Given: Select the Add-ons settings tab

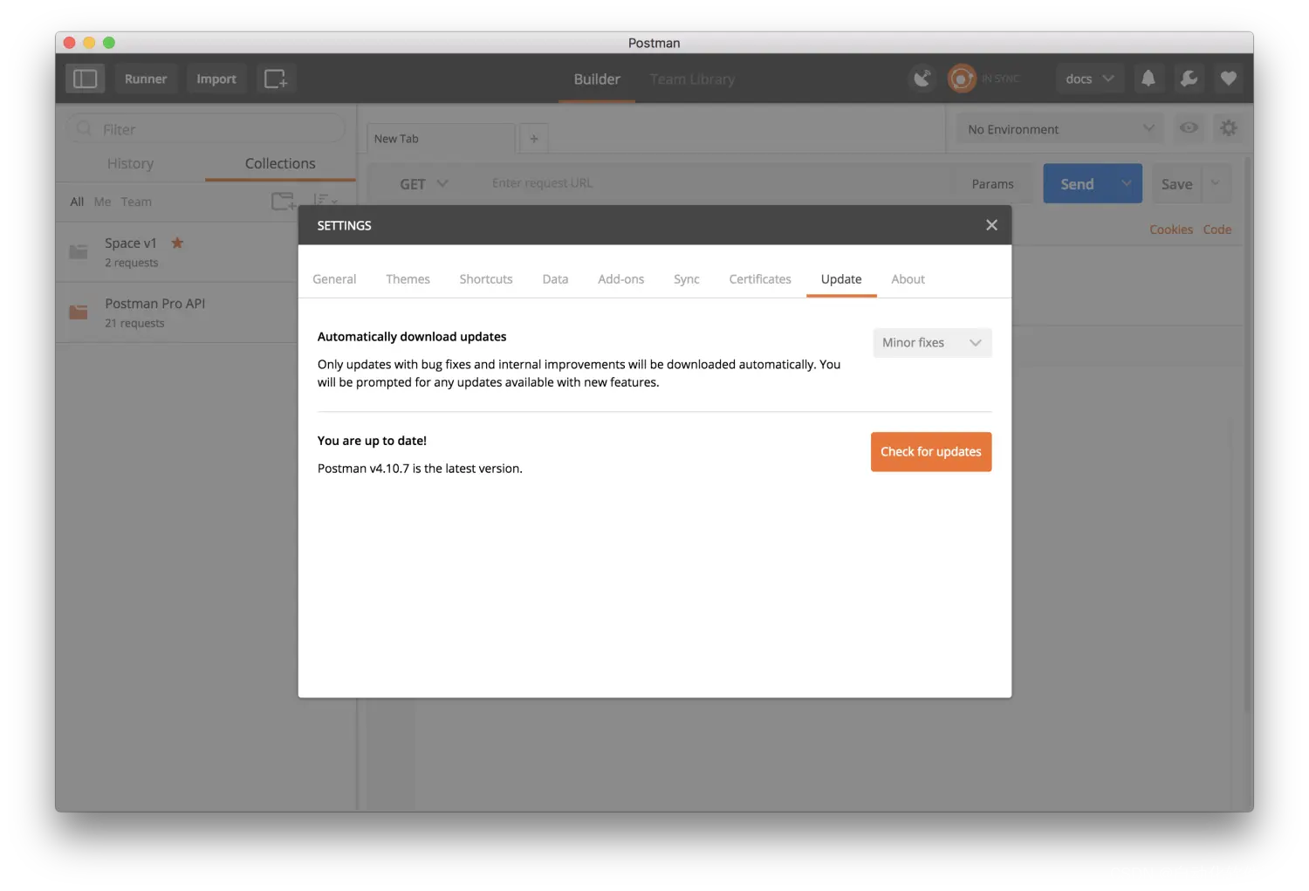Looking at the screenshot, I should [x=620, y=279].
